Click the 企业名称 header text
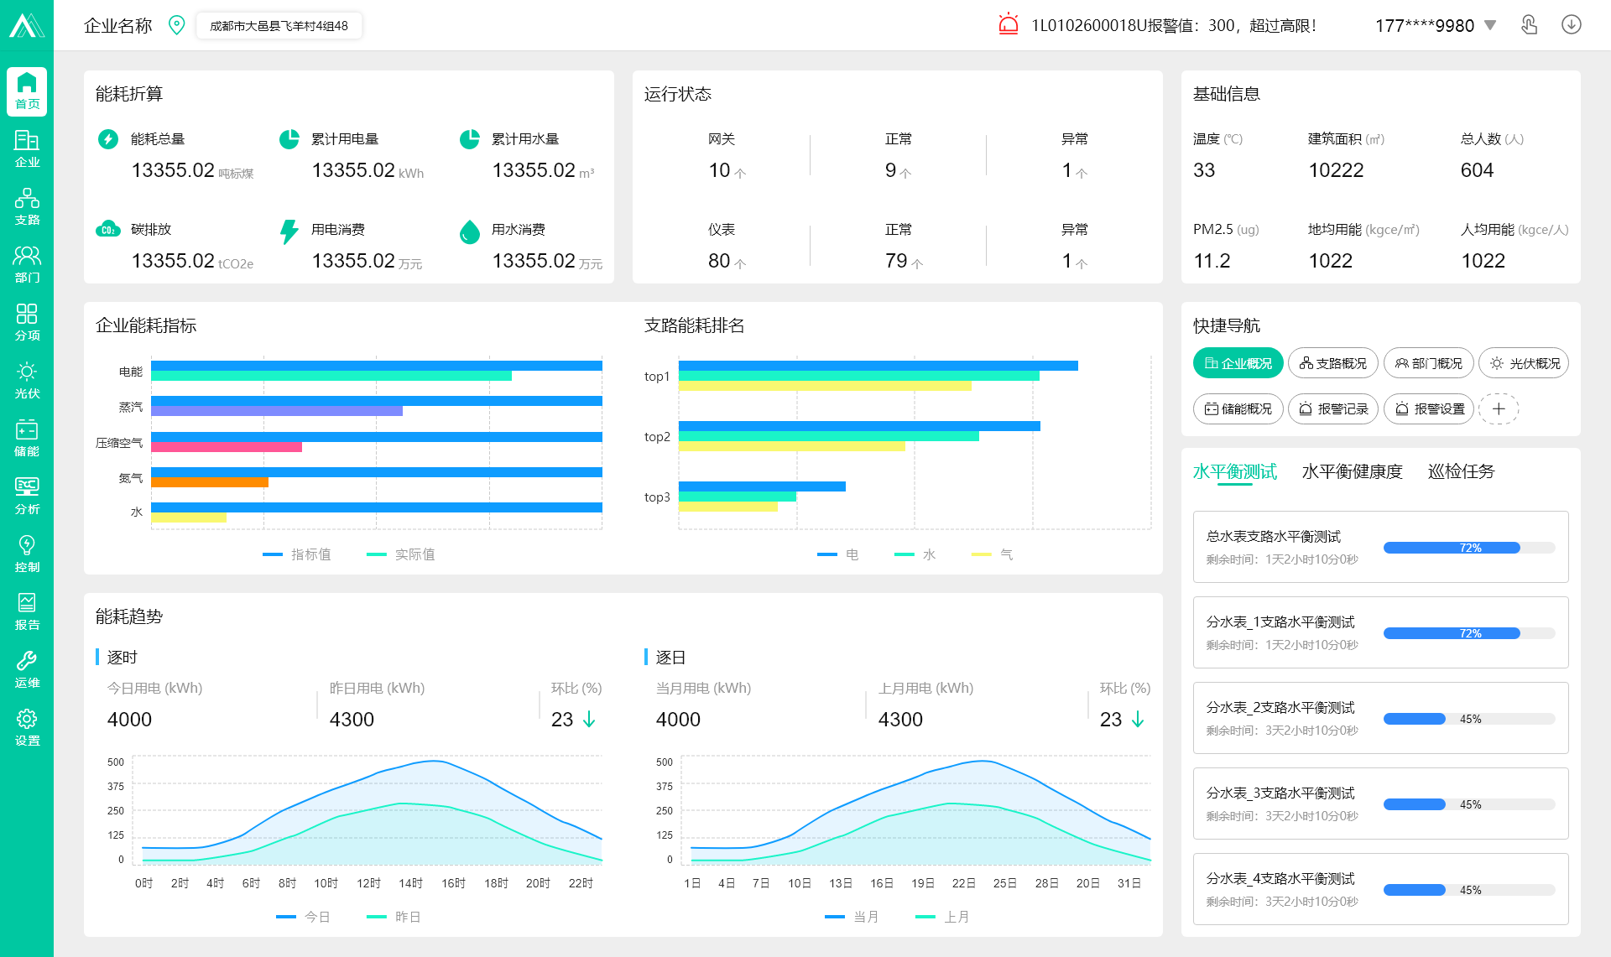The width and height of the screenshot is (1611, 957). point(118,26)
